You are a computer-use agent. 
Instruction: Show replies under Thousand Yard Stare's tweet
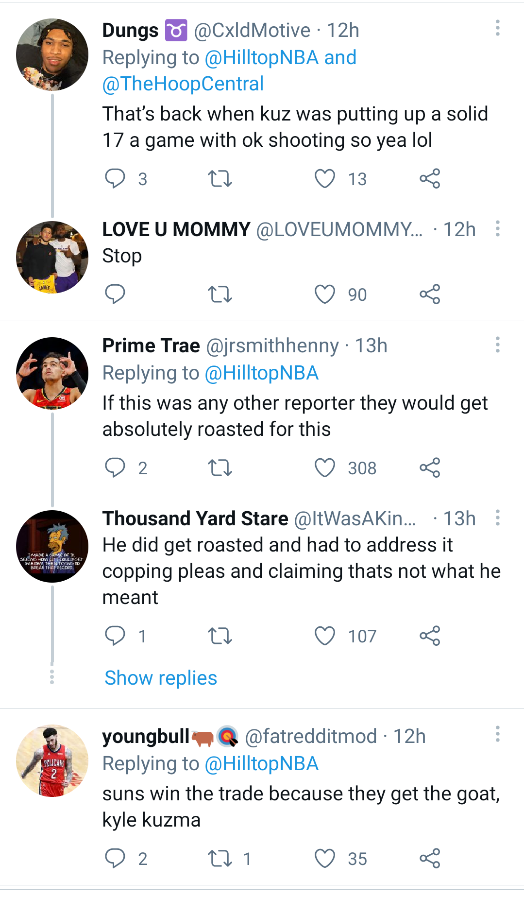[159, 677]
